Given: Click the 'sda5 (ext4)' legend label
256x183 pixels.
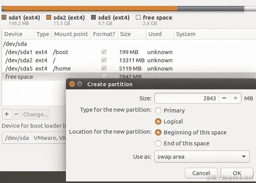Looking at the screenshot, I should click(114, 18).
